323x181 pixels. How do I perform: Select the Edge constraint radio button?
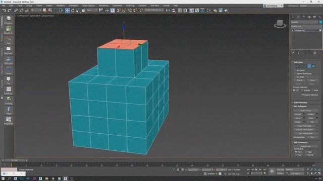coord(306,152)
